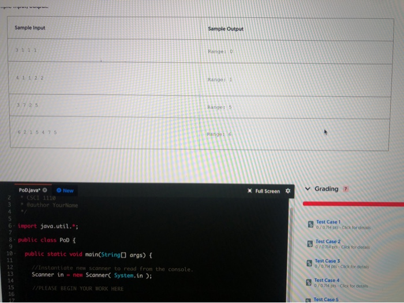Click the Scanner in declaration line
Screen dimensions: 404x303
coord(92,275)
